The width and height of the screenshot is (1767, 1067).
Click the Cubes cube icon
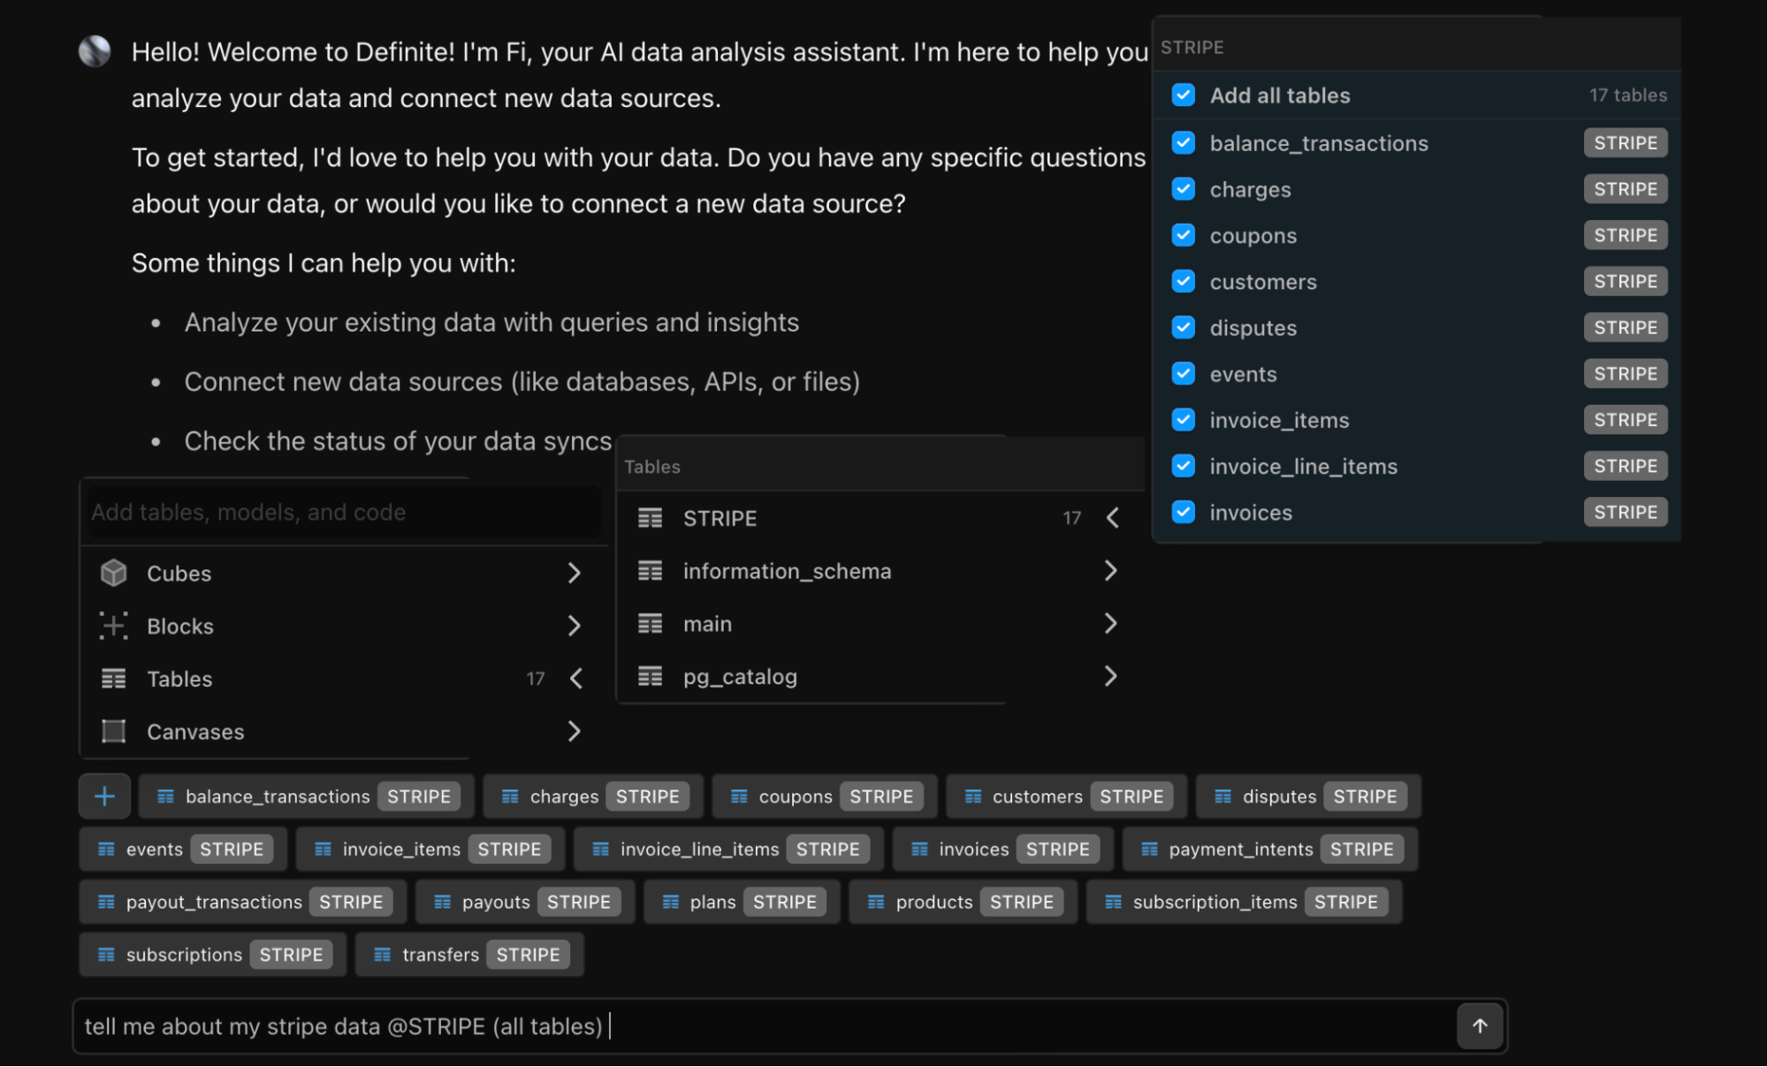coord(114,574)
